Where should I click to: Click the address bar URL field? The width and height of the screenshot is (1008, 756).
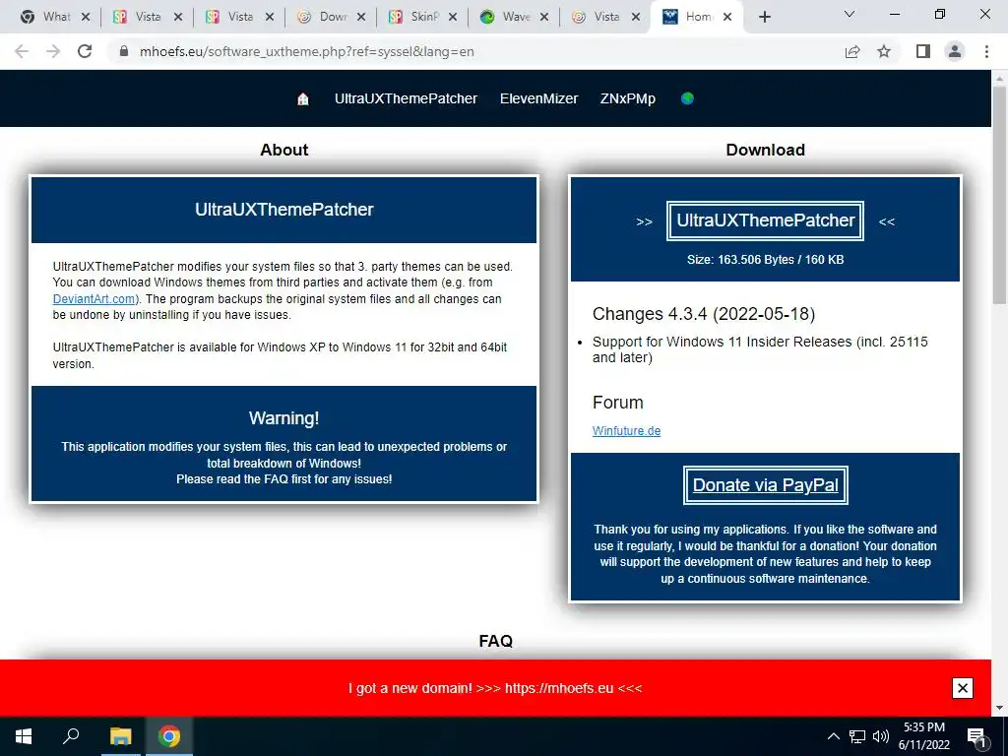(475, 51)
